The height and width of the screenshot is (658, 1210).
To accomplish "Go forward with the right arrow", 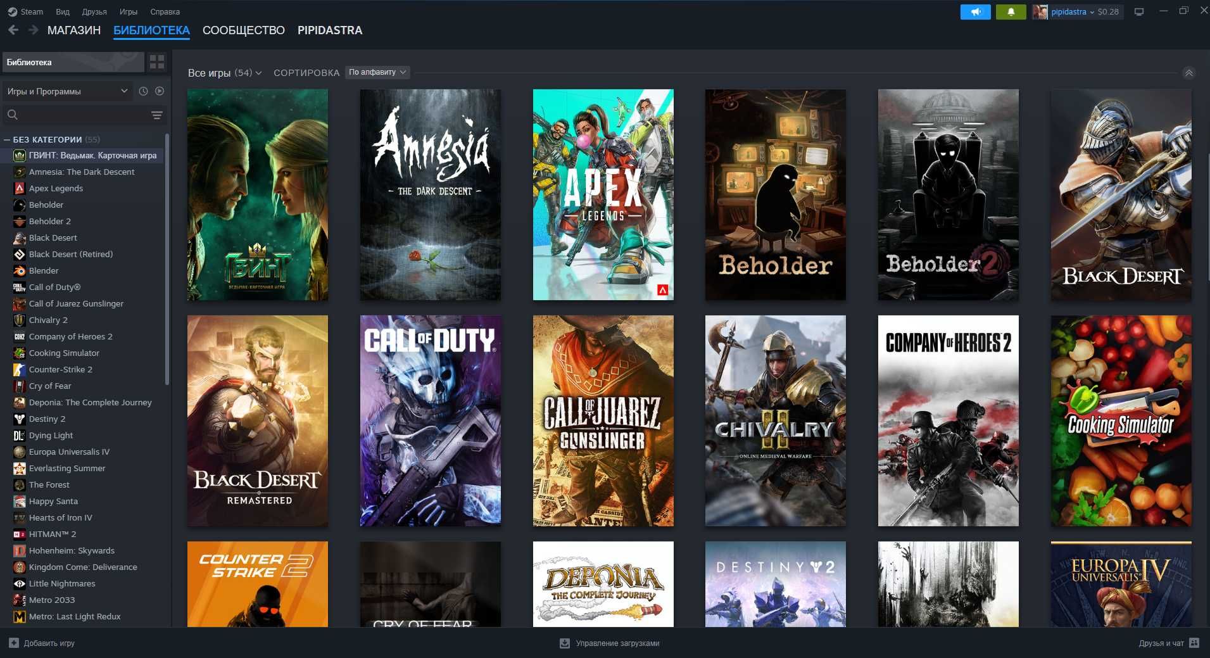I will [34, 30].
